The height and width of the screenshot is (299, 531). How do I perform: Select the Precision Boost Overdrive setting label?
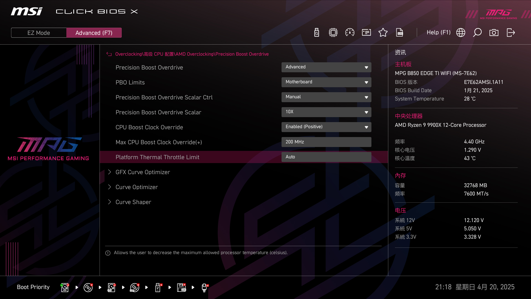(x=149, y=68)
